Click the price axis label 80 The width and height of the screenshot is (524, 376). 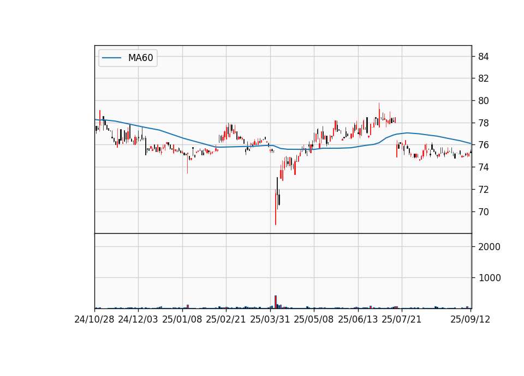pos(483,101)
